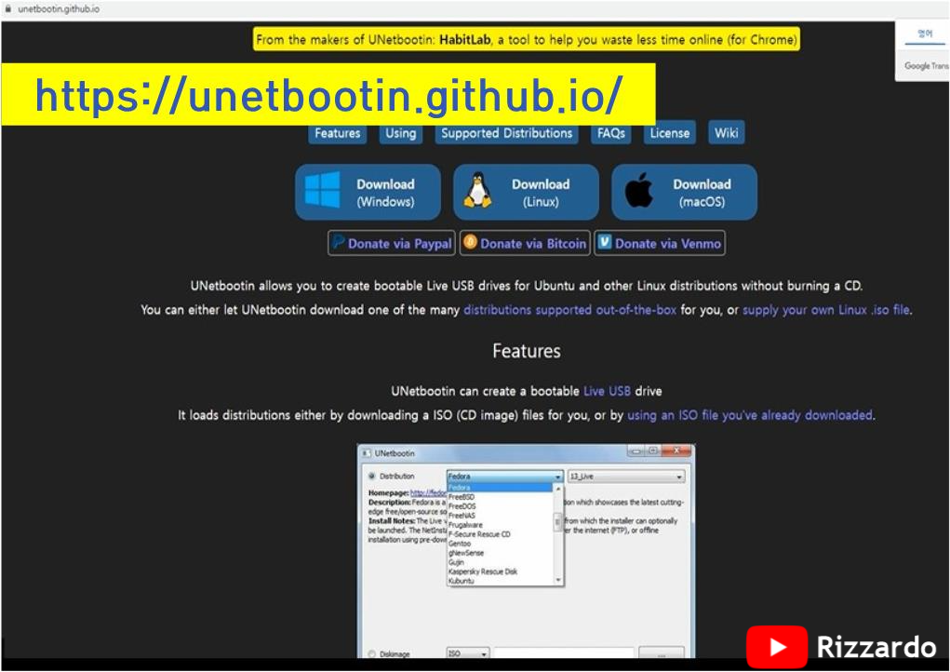950x672 pixels.
Task: Choose Kaspersky Rescue Disk in the list
Action: click(x=483, y=571)
